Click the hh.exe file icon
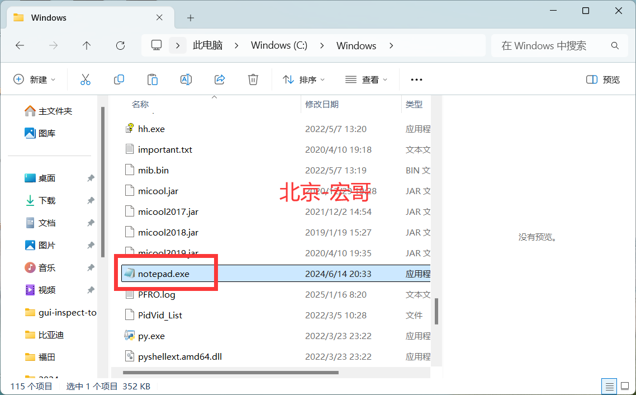 pos(130,128)
